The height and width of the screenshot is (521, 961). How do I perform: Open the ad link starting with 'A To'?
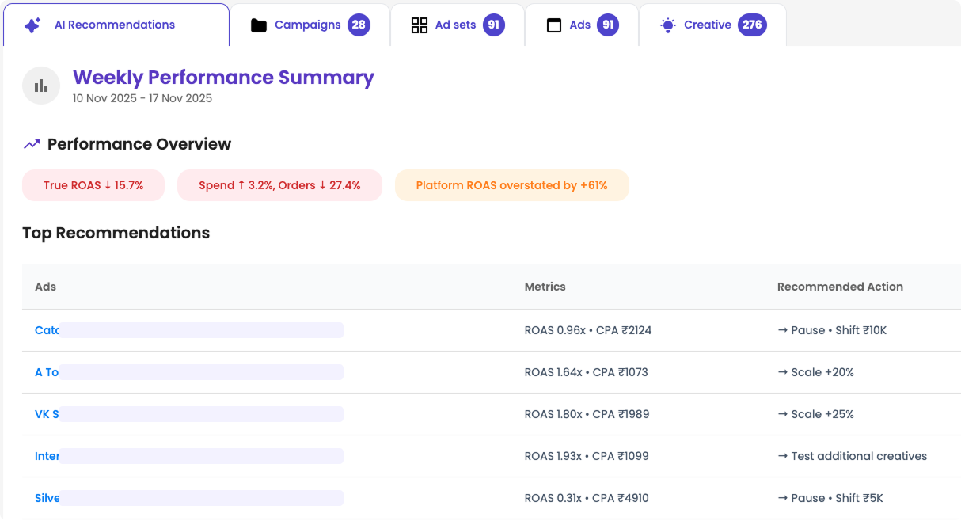coord(47,372)
